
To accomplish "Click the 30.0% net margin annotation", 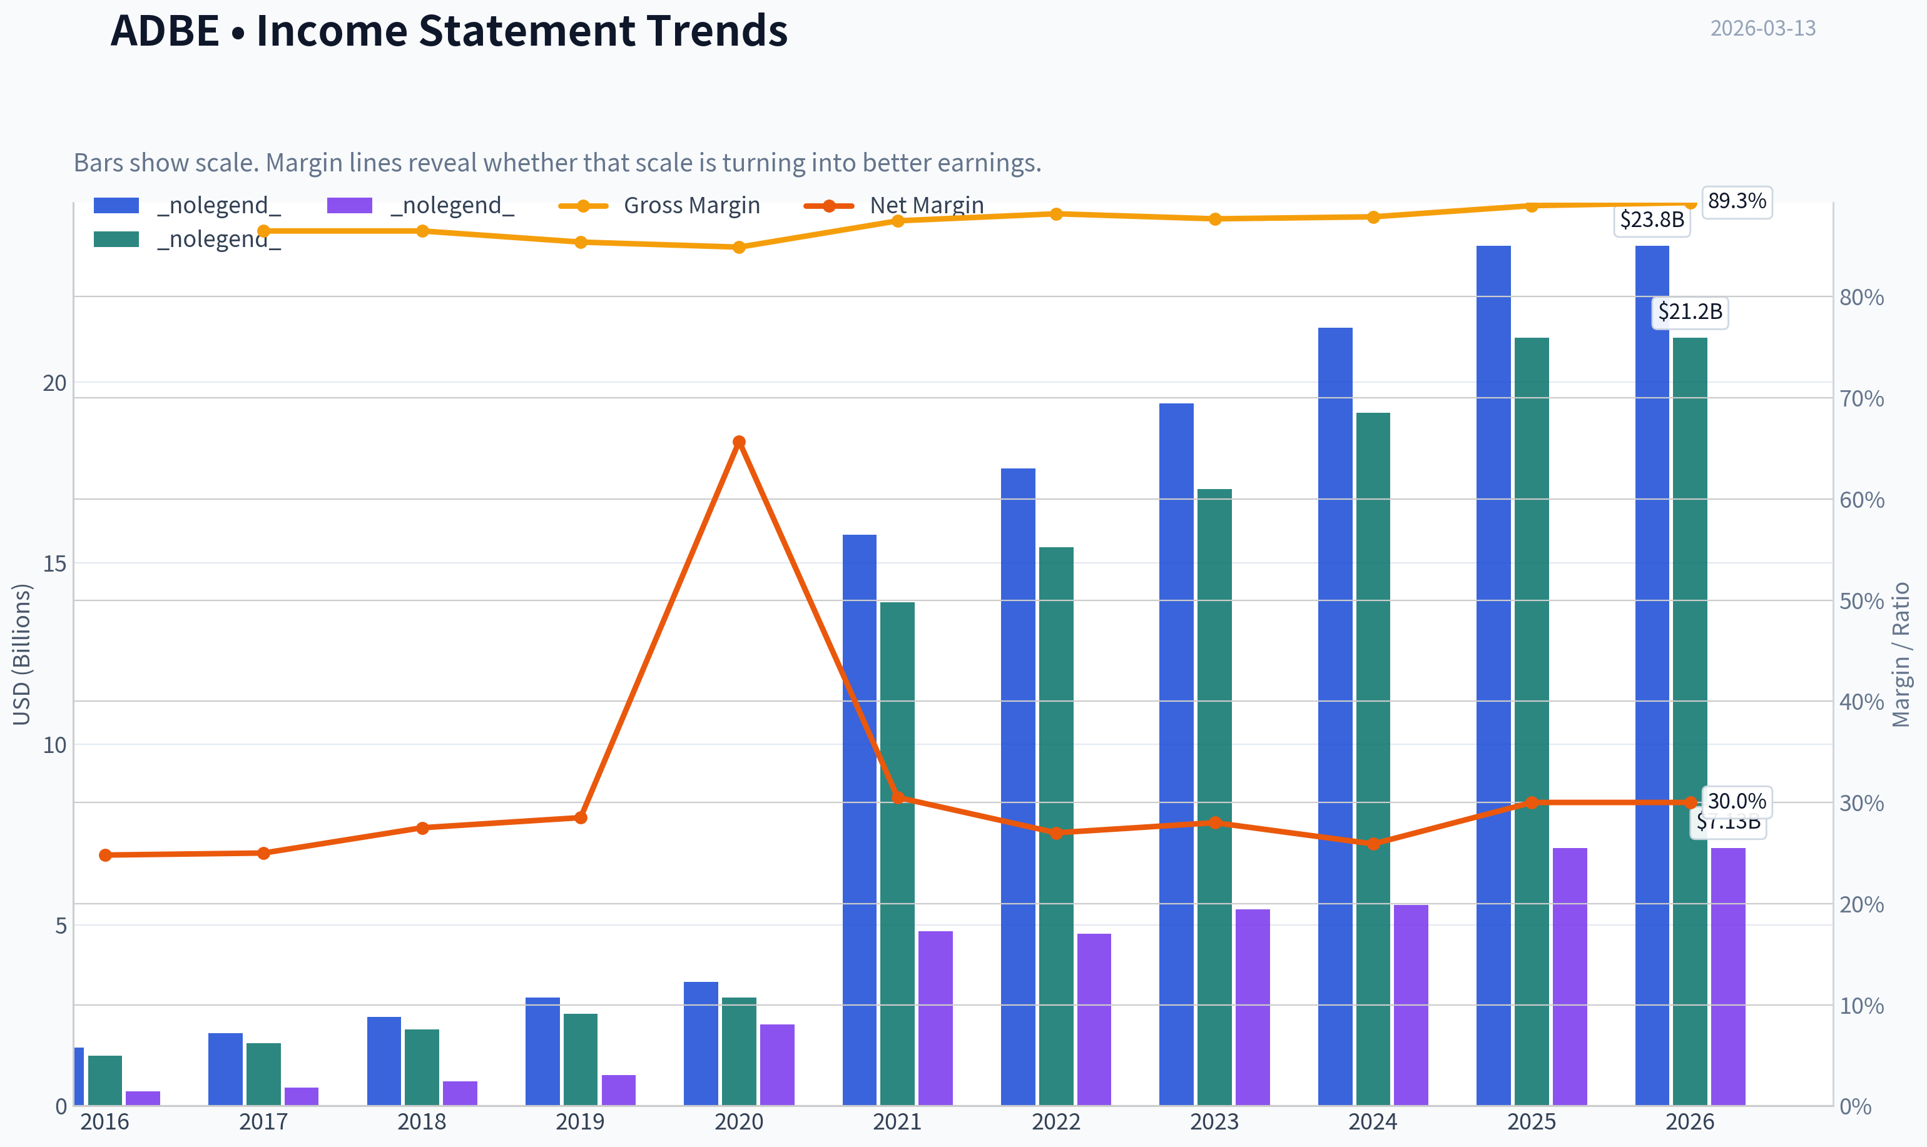I will (1737, 802).
